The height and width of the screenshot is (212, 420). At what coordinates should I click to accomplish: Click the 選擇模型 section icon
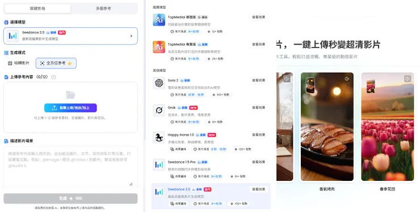coord(6,23)
